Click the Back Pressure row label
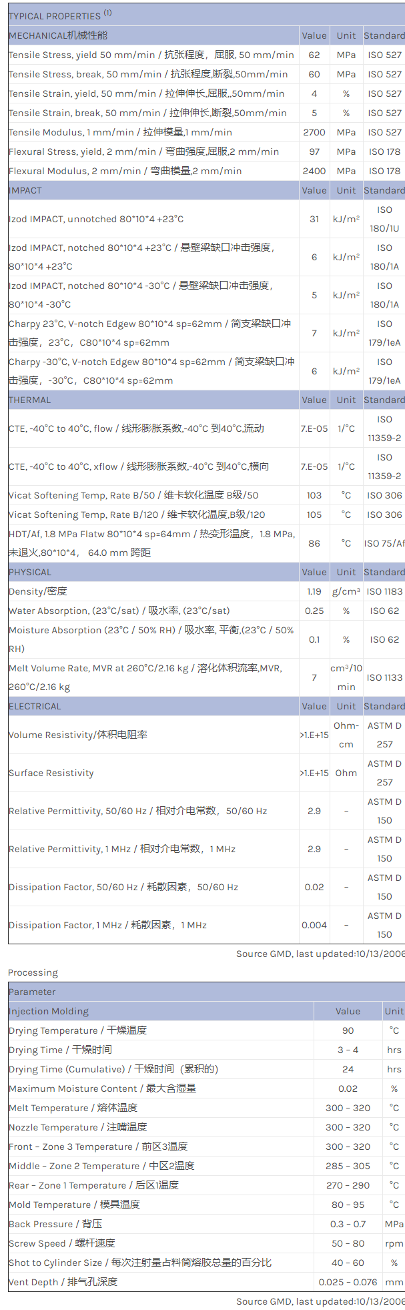The image size is (405, 1310). 55,1224
